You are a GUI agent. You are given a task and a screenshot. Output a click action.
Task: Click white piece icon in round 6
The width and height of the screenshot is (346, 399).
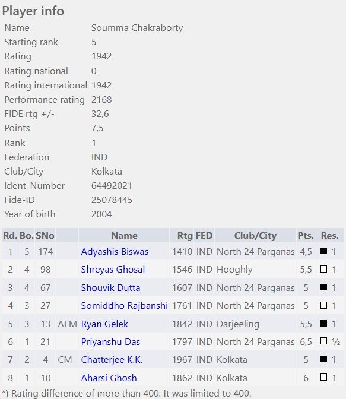pos(323,341)
